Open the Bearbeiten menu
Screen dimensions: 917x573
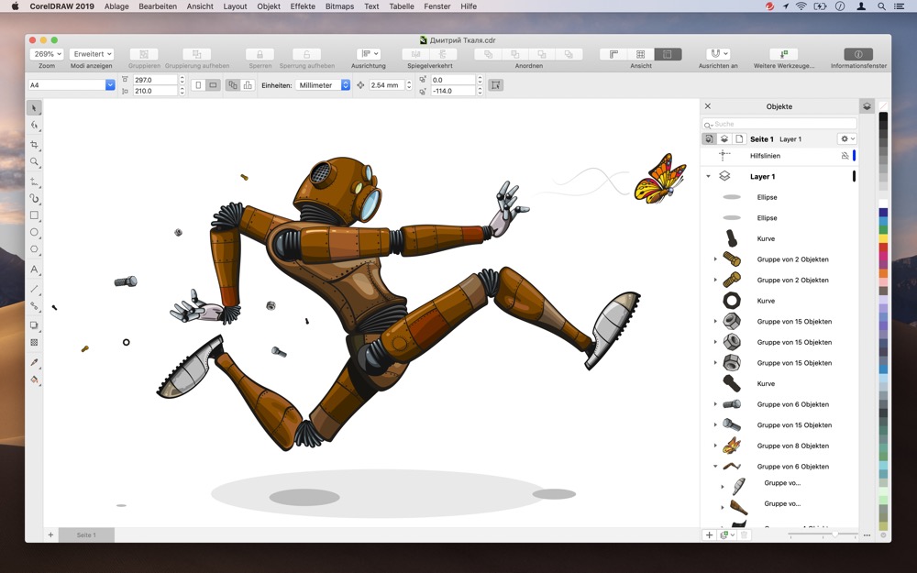point(158,6)
